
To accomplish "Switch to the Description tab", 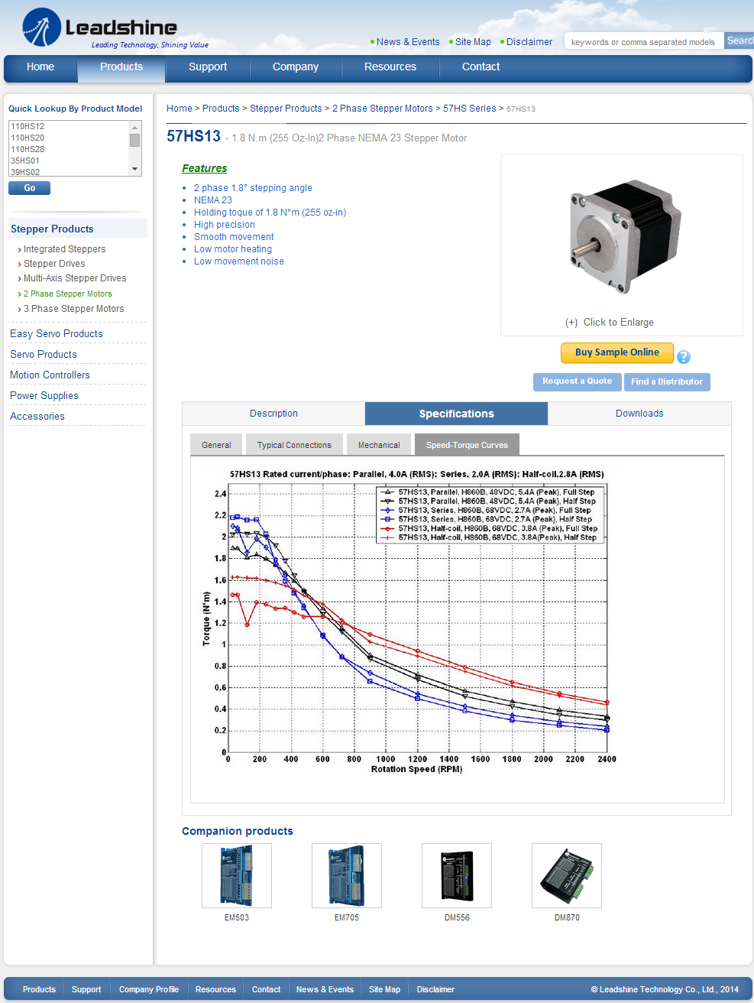I will (x=273, y=414).
